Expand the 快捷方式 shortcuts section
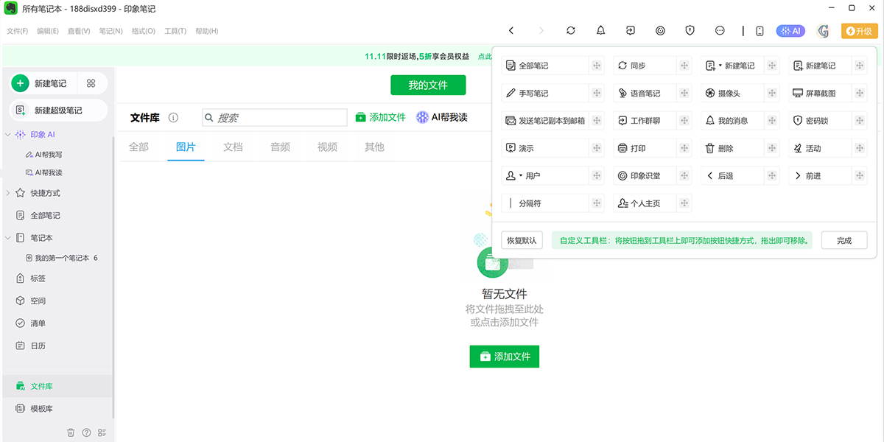Image resolution: width=884 pixels, height=442 pixels. [x=8, y=193]
